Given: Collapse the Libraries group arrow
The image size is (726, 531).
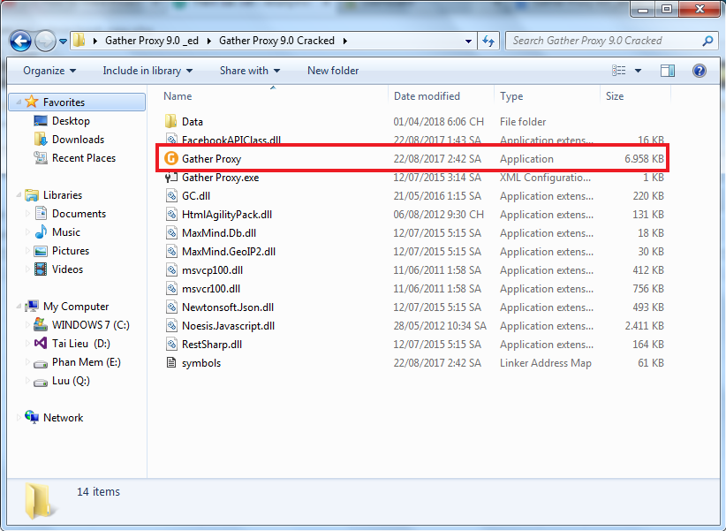Looking at the screenshot, I should [19, 195].
